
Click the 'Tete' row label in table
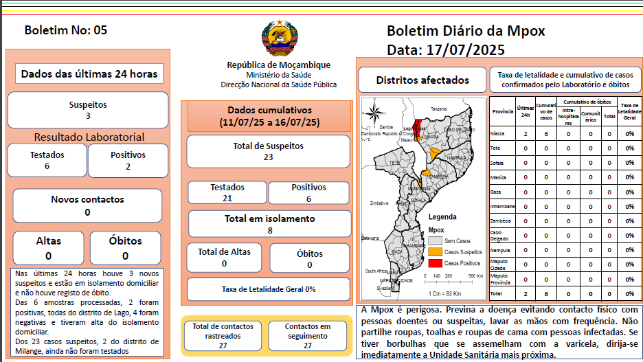[495, 148]
